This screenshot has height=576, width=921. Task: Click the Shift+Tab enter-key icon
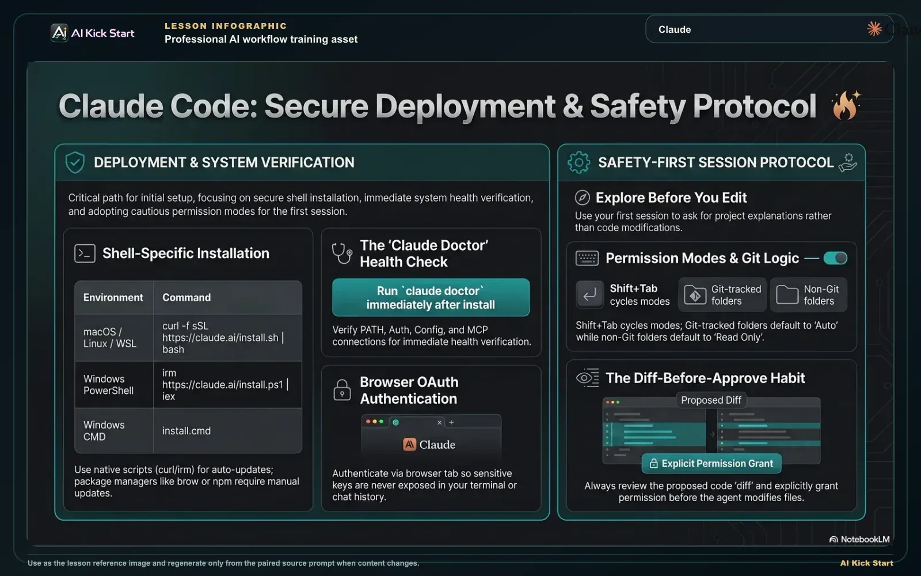coord(589,295)
